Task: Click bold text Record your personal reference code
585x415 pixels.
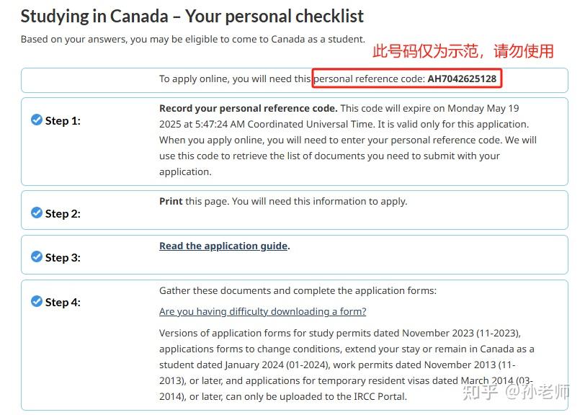Action: point(248,108)
